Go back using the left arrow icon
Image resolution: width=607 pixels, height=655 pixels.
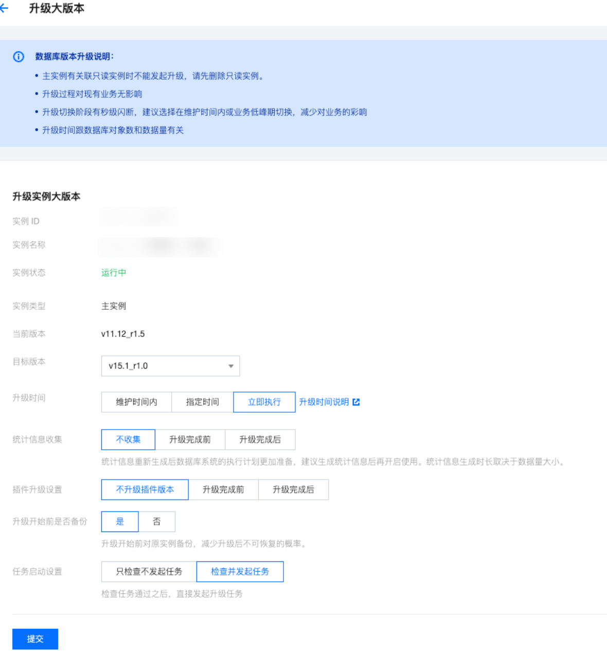(4, 8)
